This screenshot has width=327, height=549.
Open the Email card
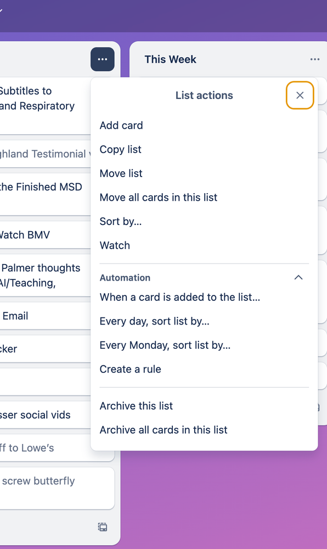46,316
